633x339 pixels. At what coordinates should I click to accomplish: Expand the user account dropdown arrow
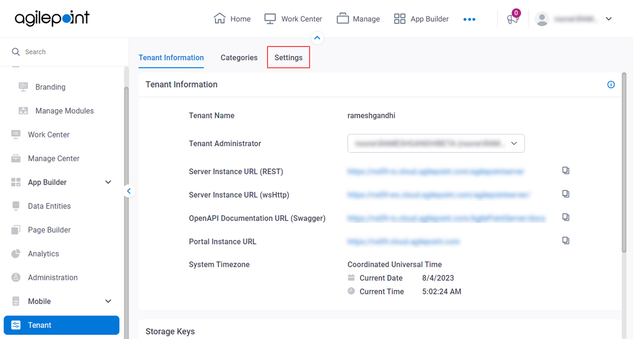[x=609, y=19]
